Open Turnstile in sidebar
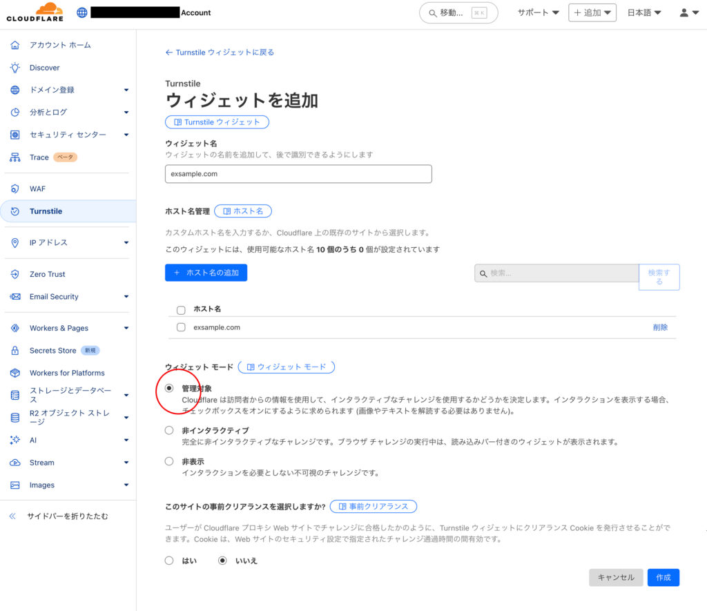 coord(46,211)
